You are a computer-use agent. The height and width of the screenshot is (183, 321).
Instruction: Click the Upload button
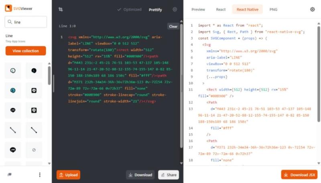(x=68, y=175)
